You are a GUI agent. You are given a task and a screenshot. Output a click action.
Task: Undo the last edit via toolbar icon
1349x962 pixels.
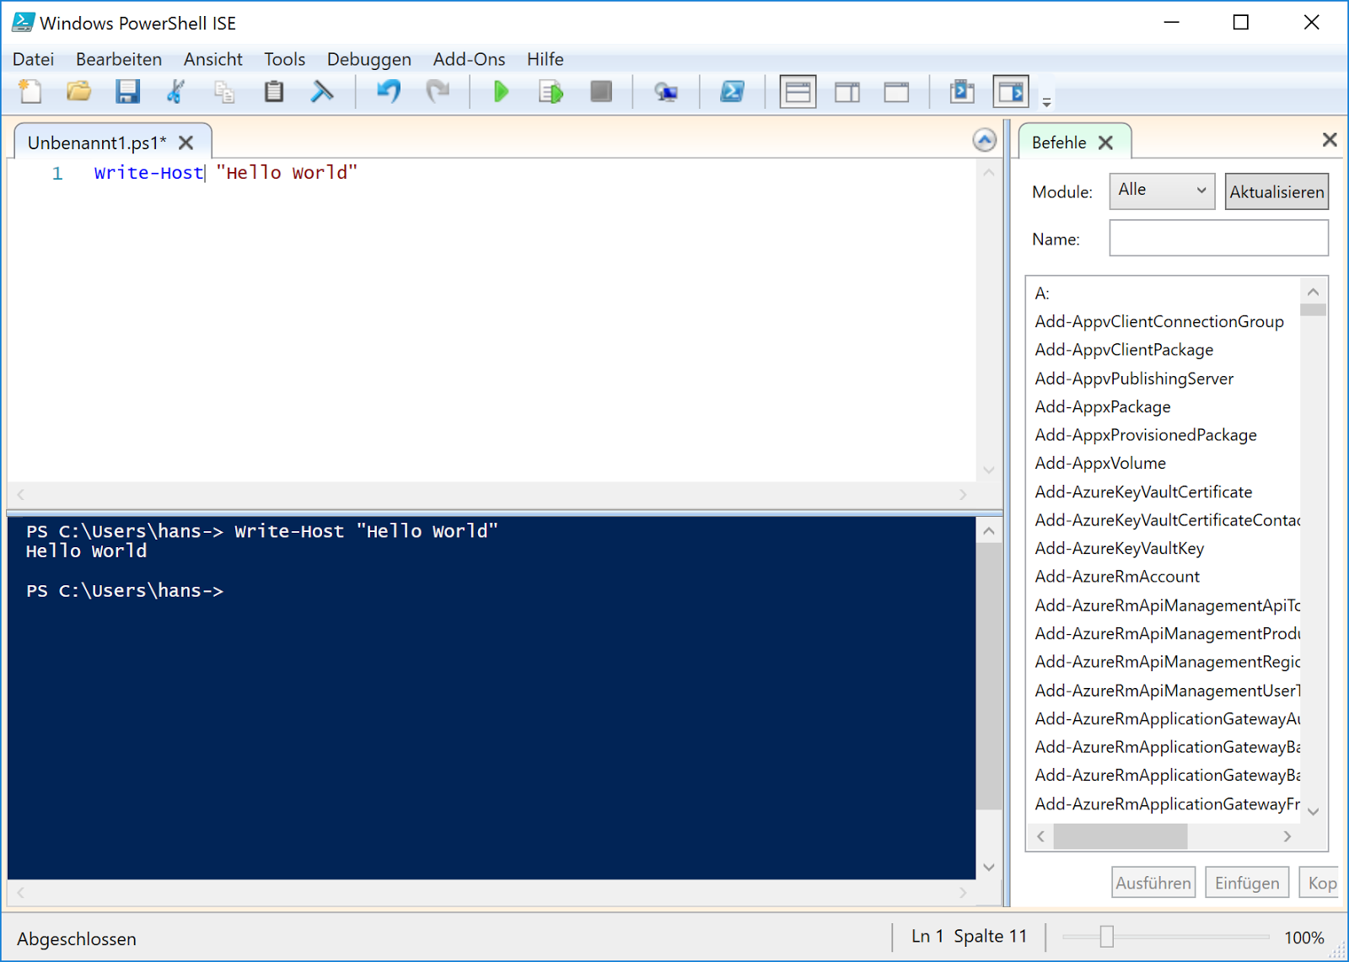(388, 92)
